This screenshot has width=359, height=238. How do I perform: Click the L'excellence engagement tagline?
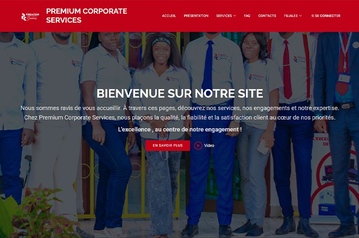pos(180,130)
